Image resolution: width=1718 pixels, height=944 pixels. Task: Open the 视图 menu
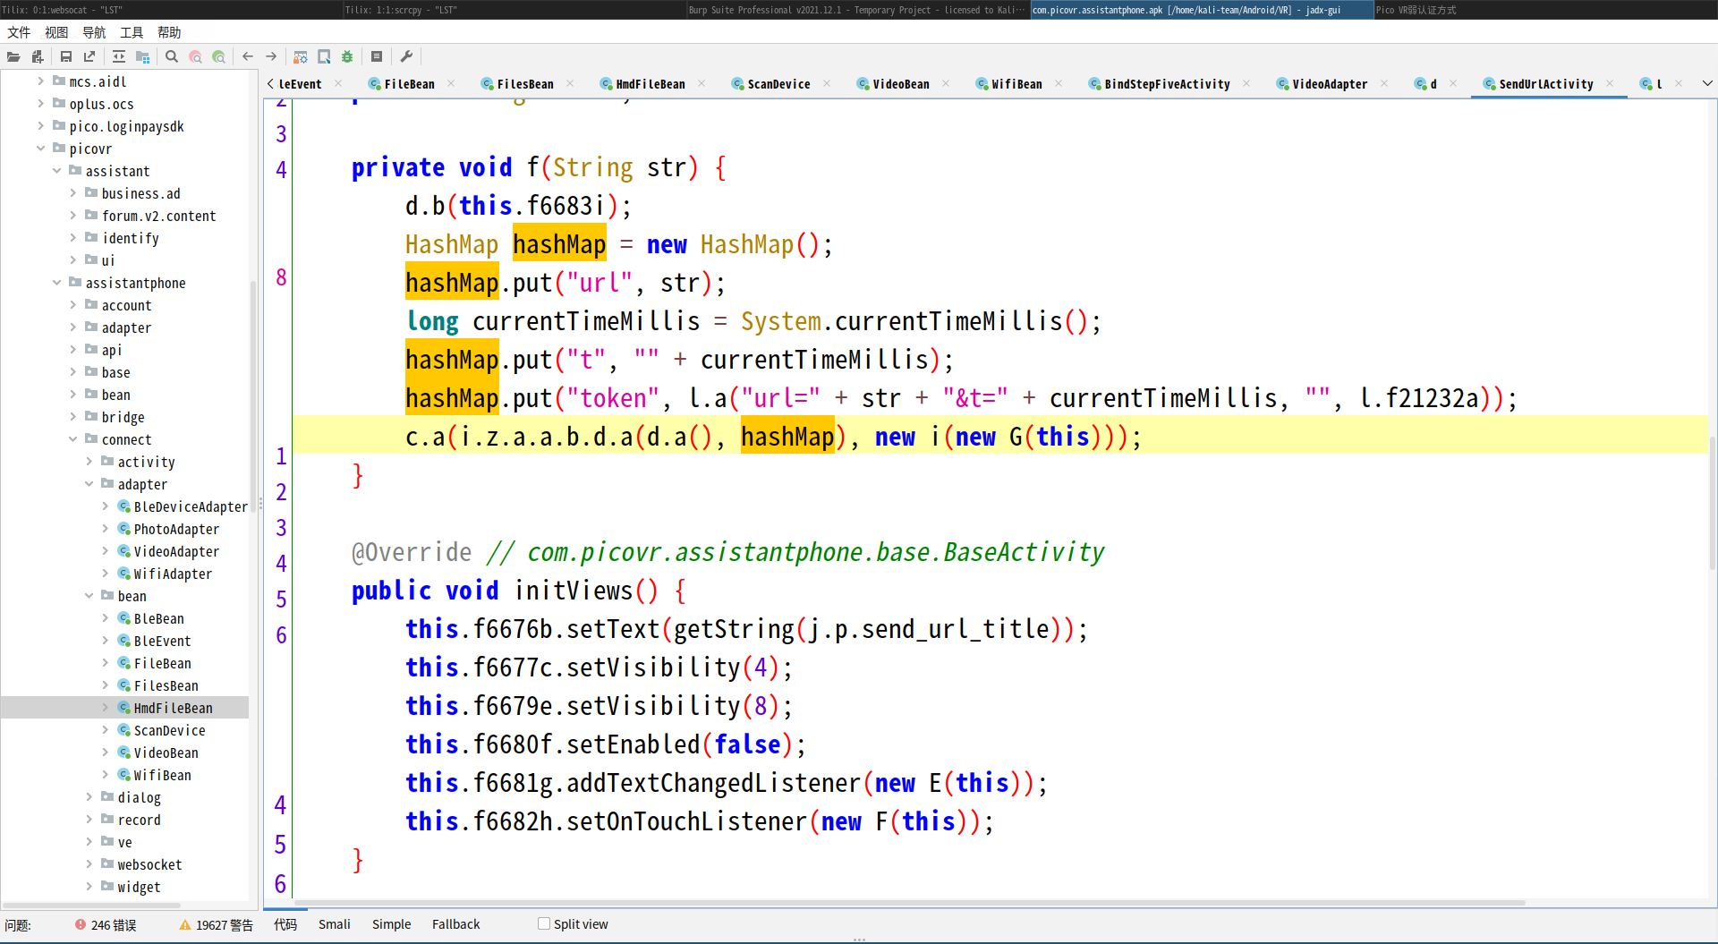tap(56, 32)
